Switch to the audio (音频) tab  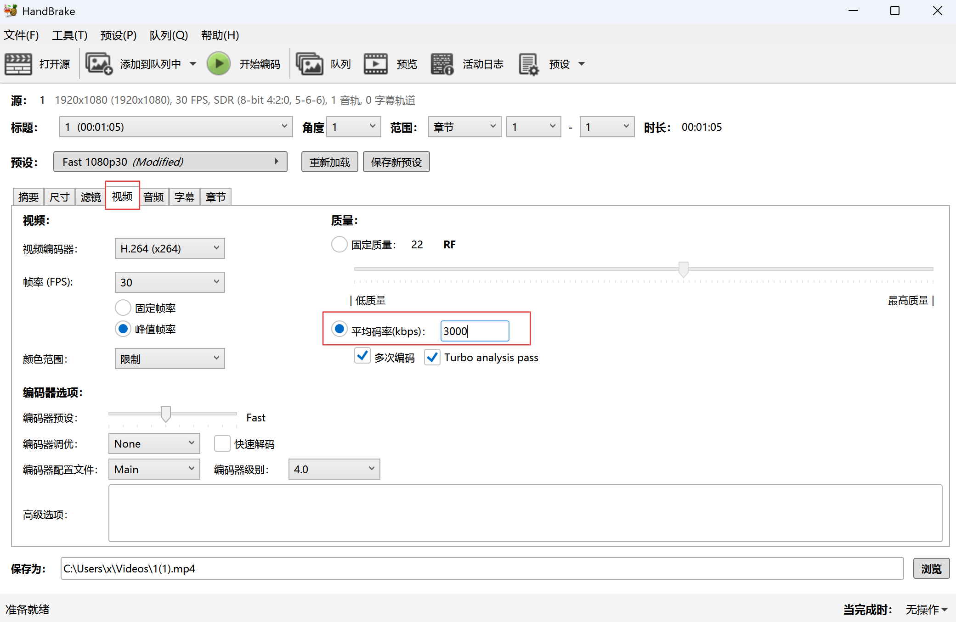(153, 197)
